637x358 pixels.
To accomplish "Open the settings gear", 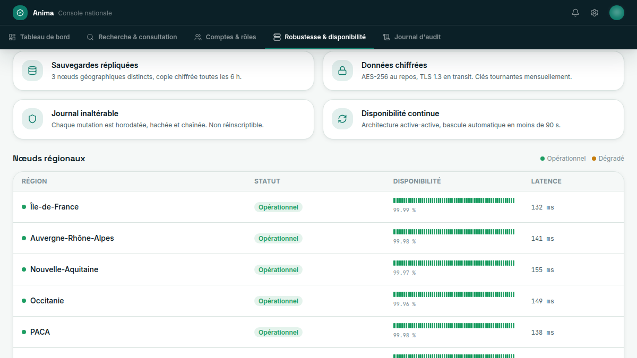I will click(595, 13).
